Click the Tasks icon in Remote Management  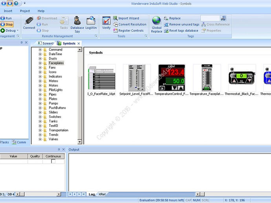coord(64,23)
